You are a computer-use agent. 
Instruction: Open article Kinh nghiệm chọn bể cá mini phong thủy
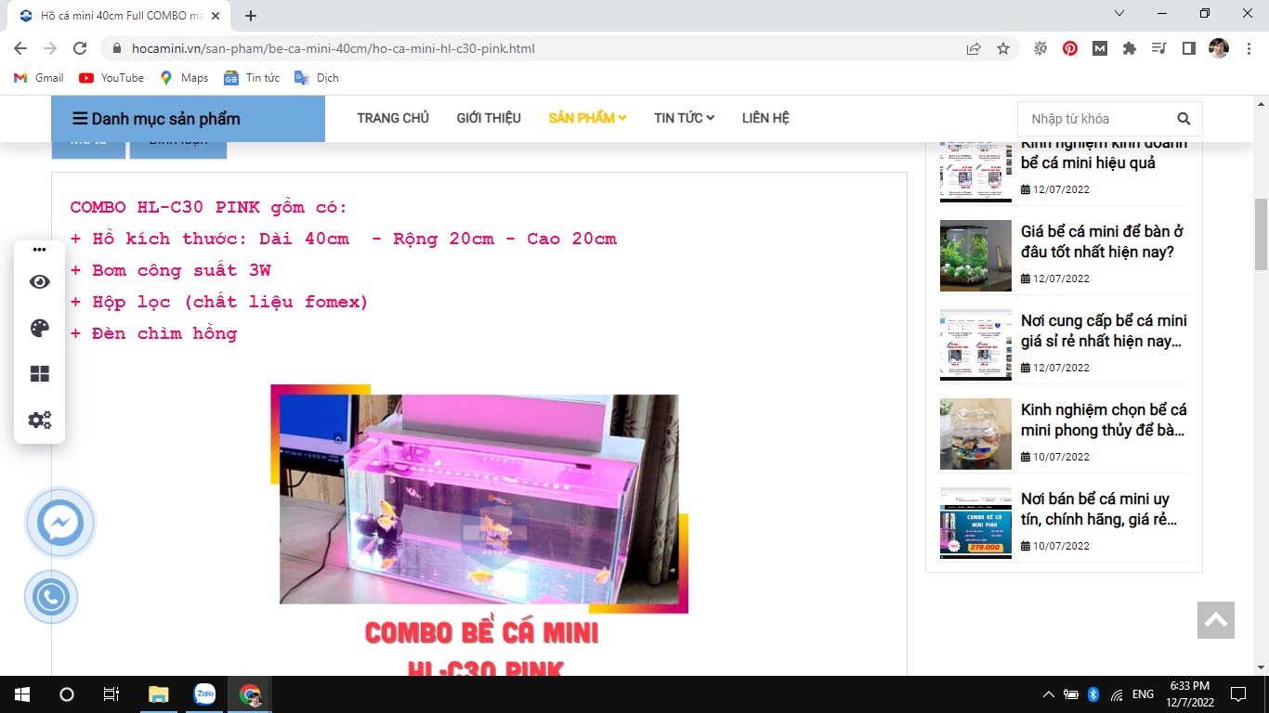tap(1104, 420)
